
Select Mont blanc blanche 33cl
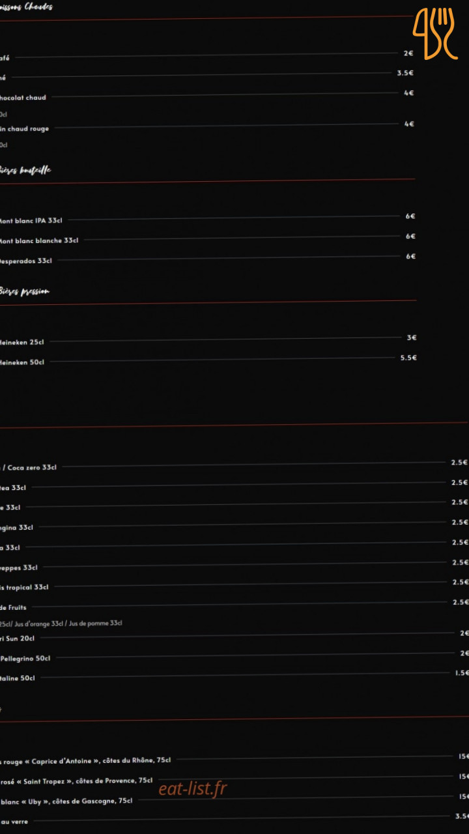click(38, 240)
